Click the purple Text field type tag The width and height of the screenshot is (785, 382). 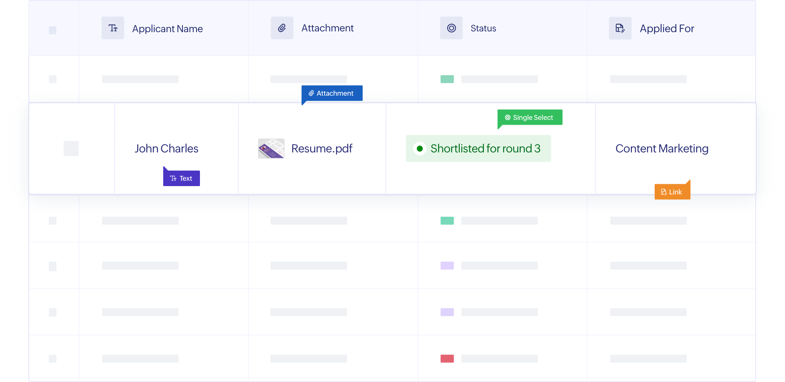181,179
